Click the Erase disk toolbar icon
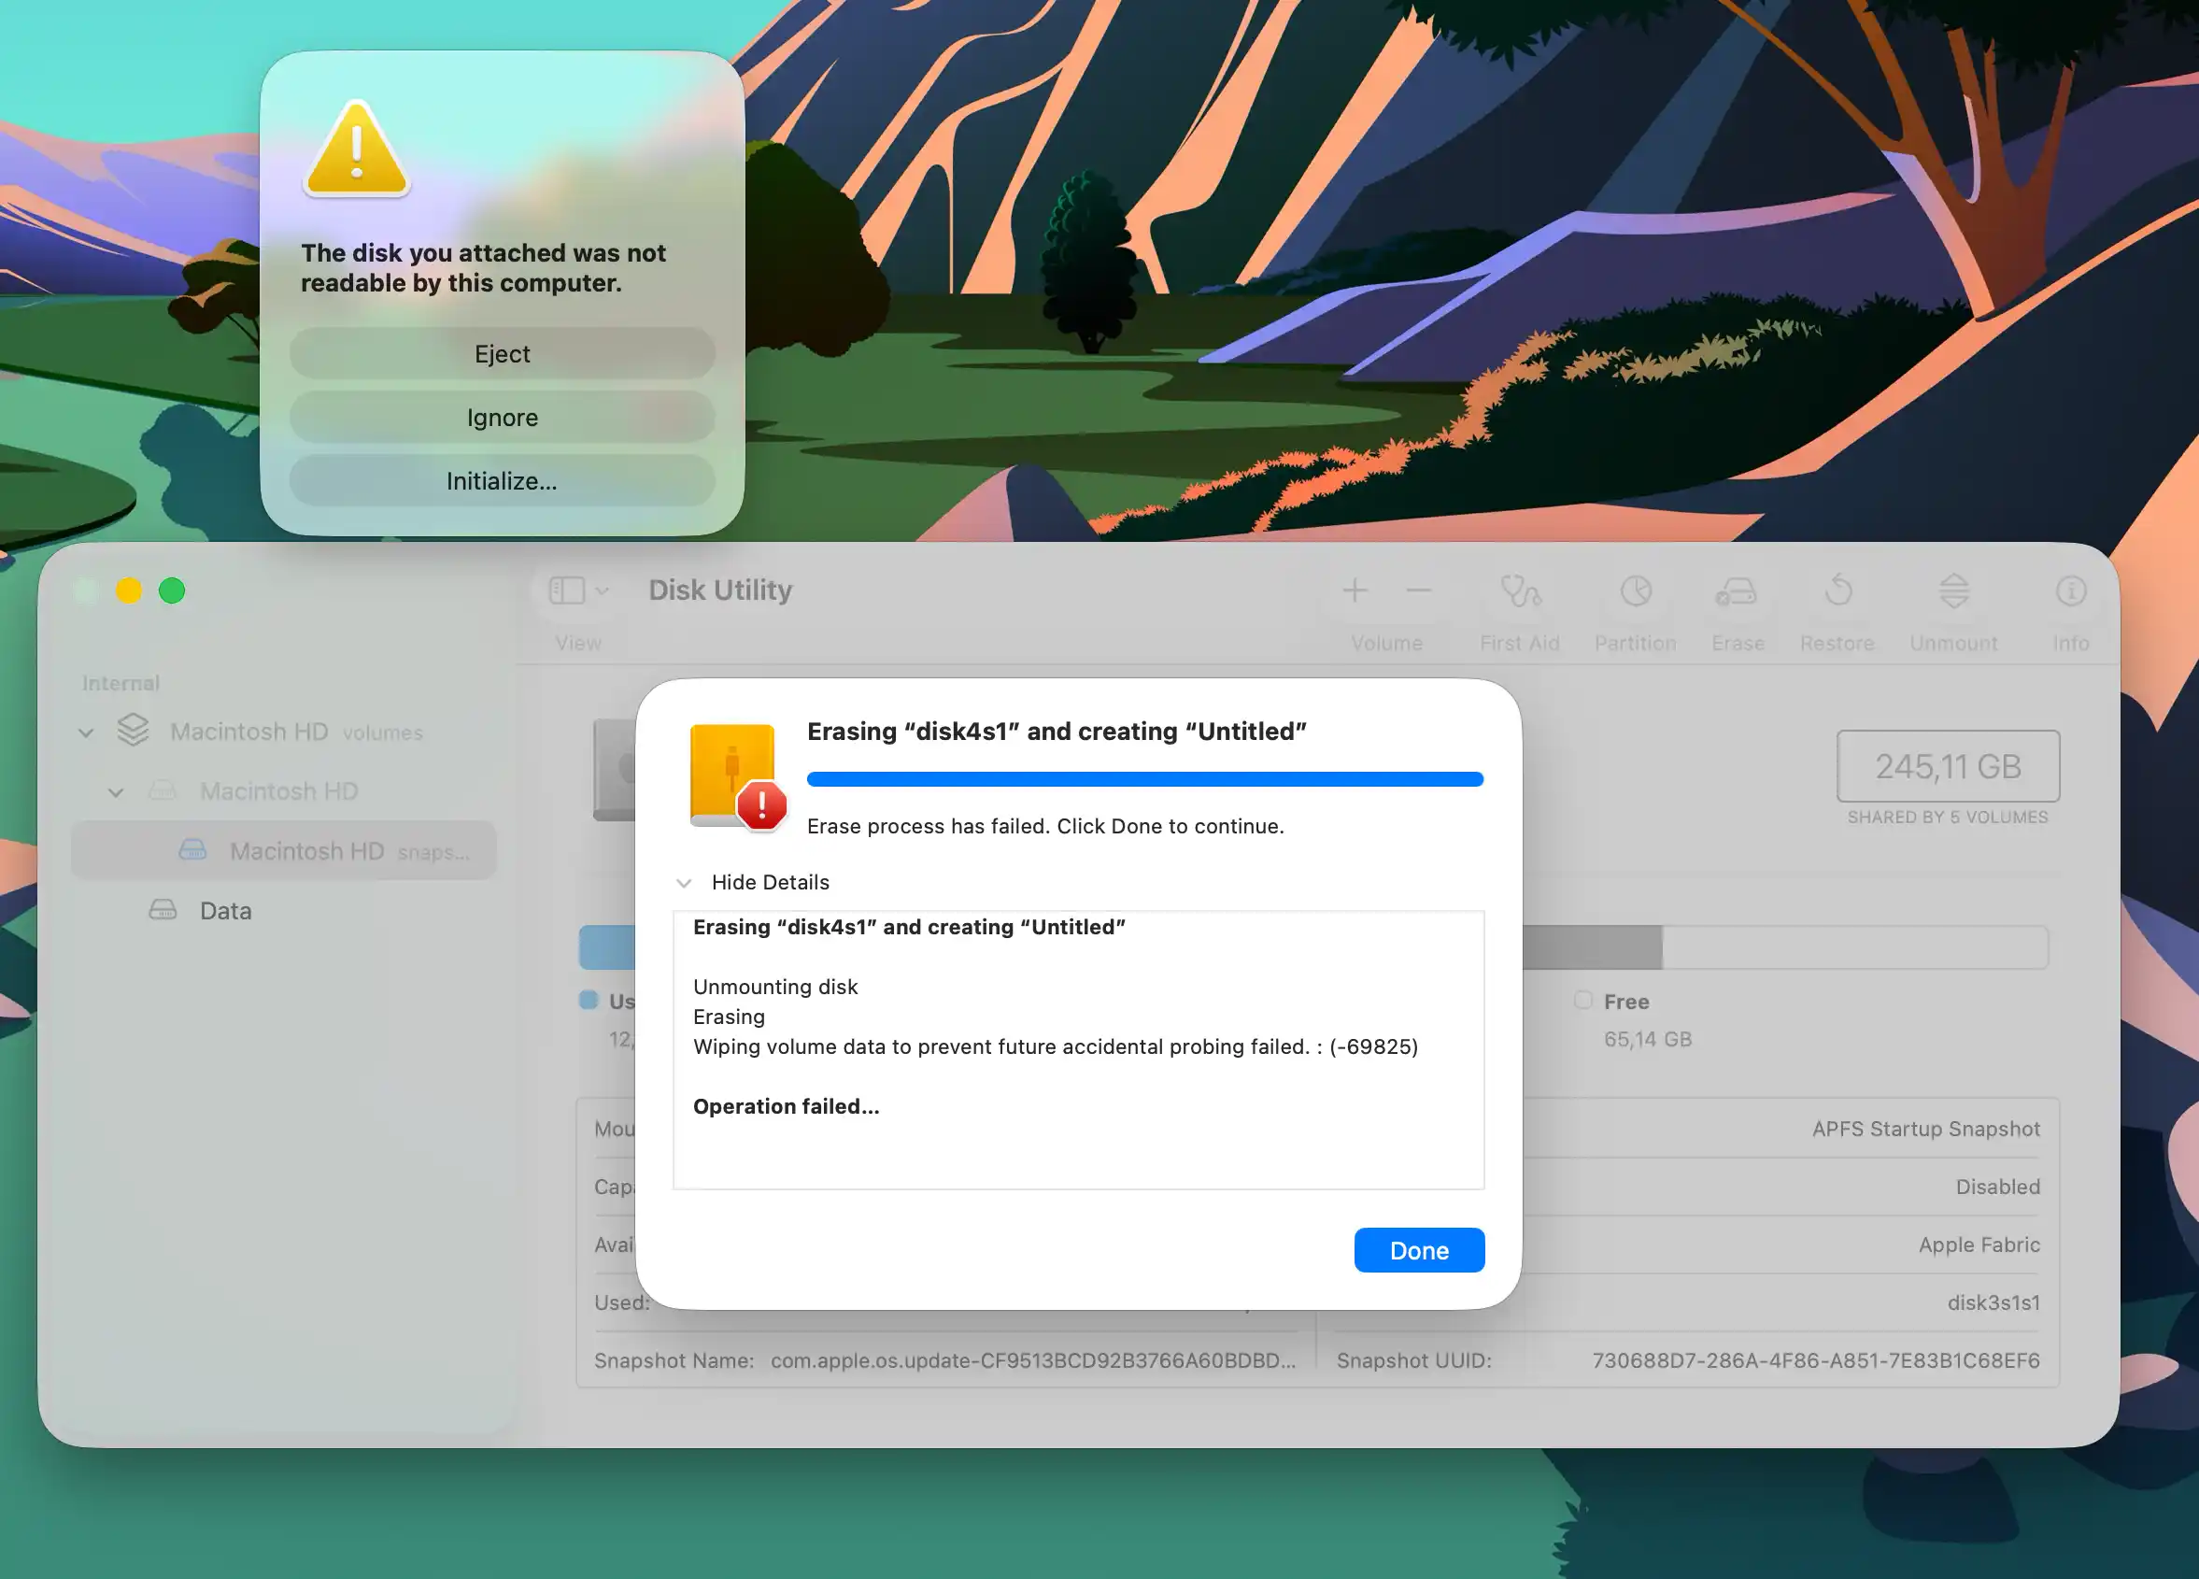 [1736, 590]
